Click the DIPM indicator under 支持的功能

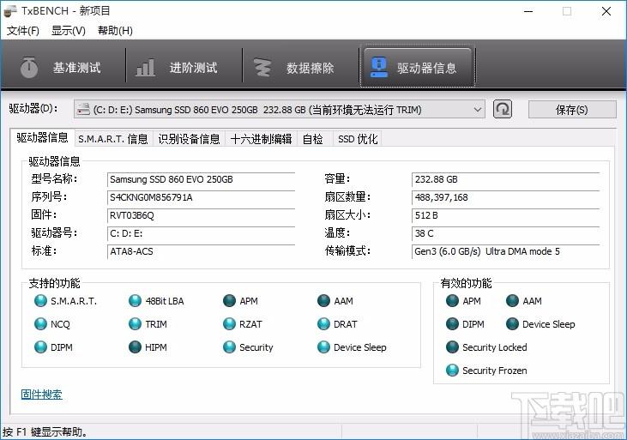41,347
